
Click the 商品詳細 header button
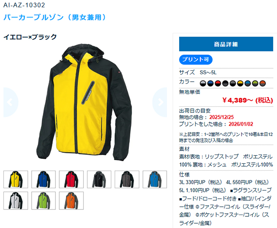[226, 44]
